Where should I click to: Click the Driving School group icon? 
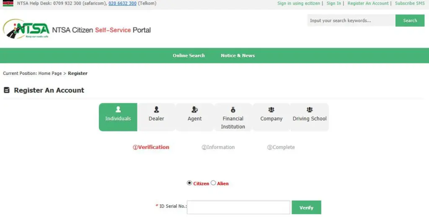click(310, 110)
